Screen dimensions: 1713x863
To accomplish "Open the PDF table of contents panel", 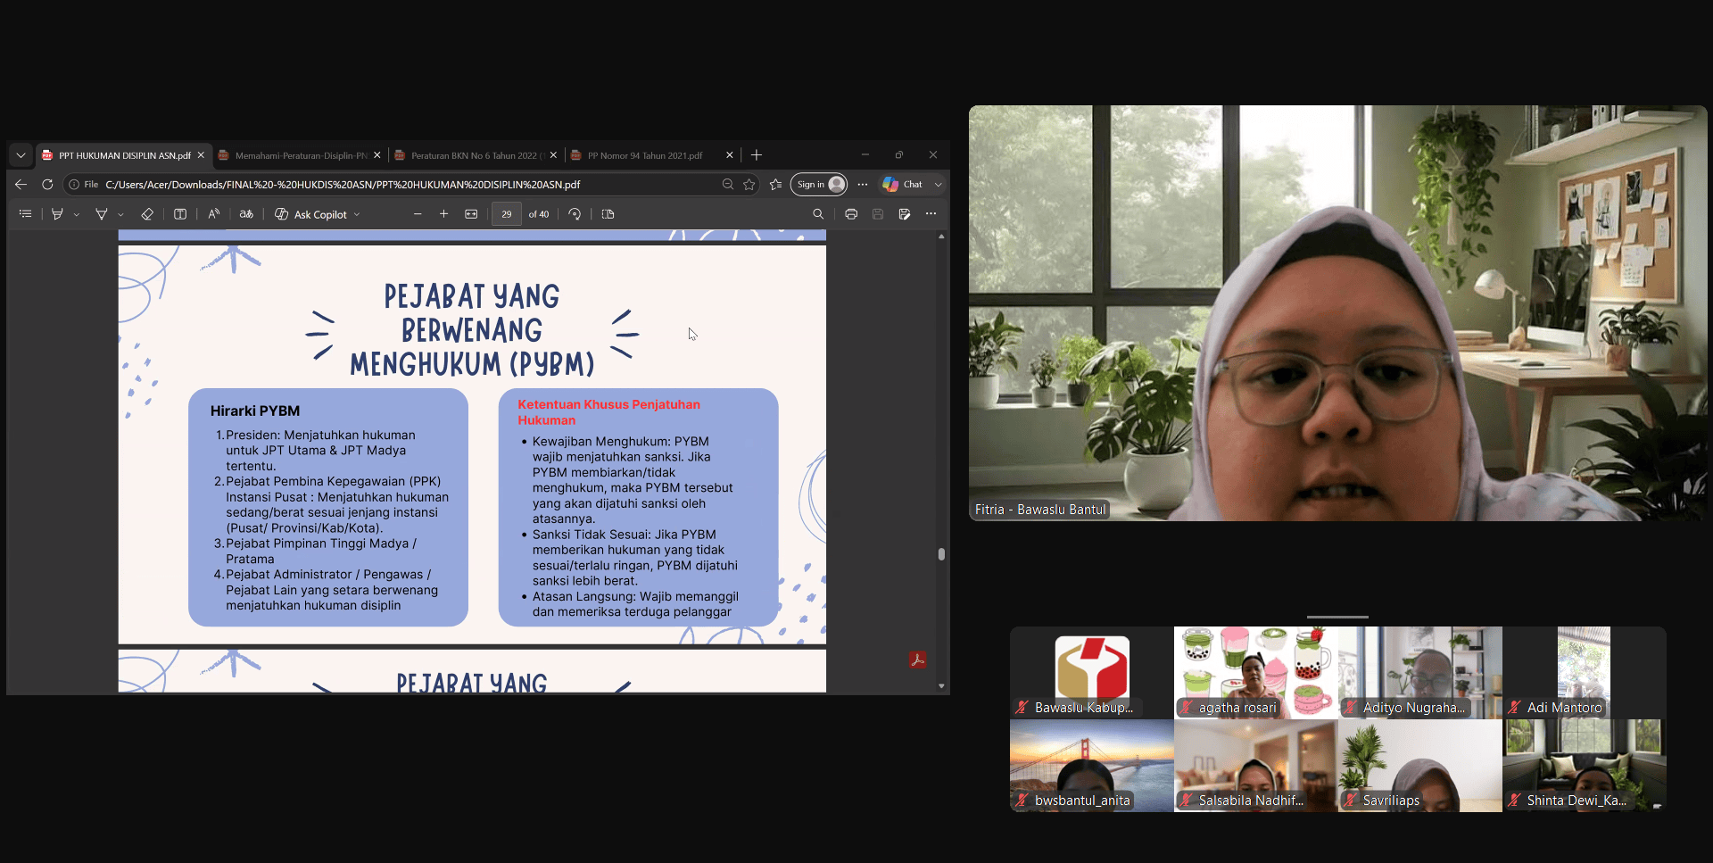I will 25,214.
